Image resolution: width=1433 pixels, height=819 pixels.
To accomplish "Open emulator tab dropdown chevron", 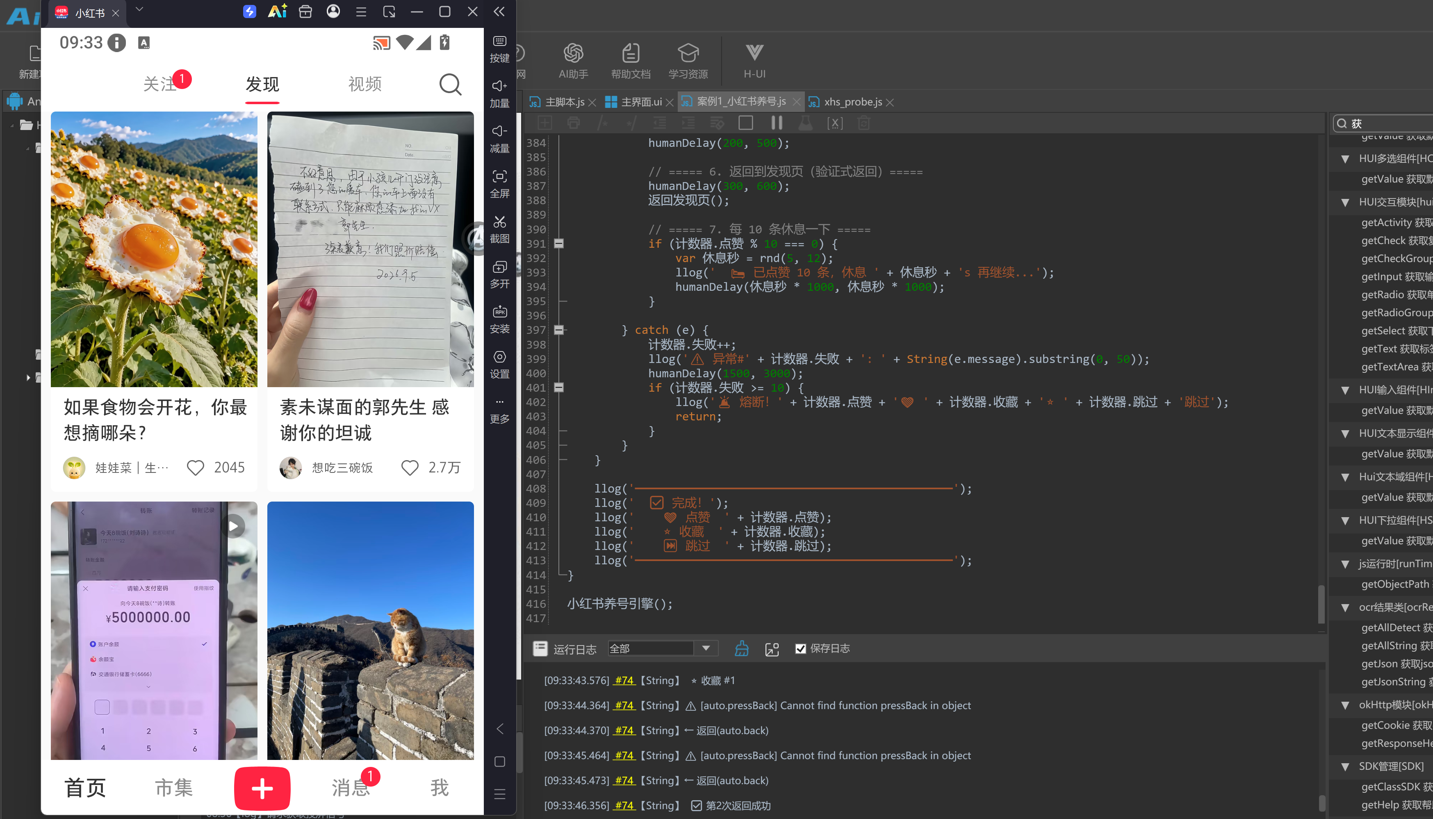I will click(x=139, y=9).
